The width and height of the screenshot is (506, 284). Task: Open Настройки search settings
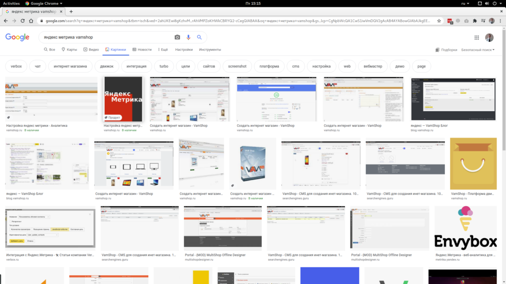pos(184,50)
